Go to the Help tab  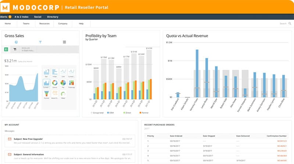coord(81,24)
